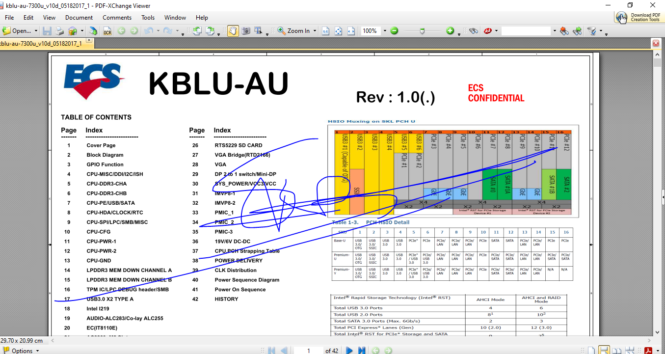Close the document with red X button
The image size is (665, 354).
[656, 43]
